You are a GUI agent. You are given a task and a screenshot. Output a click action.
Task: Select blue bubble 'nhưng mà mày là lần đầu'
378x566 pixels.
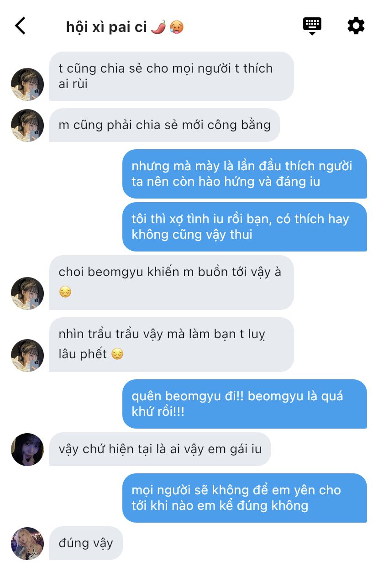point(245,174)
